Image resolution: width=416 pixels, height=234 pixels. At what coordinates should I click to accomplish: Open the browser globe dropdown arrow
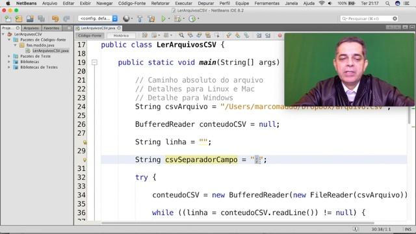(x=132, y=19)
